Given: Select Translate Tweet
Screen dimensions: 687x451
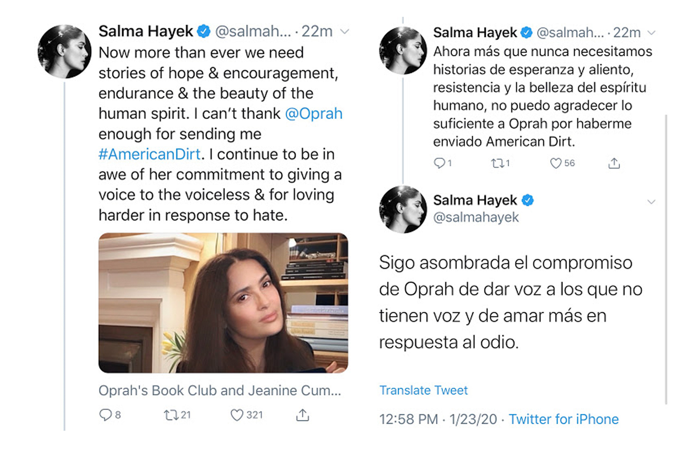Looking at the screenshot, I should click(424, 390).
